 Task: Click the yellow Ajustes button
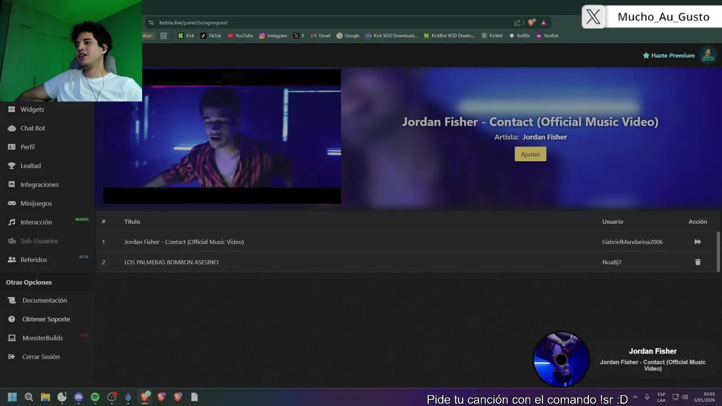click(x=530, y=154)
